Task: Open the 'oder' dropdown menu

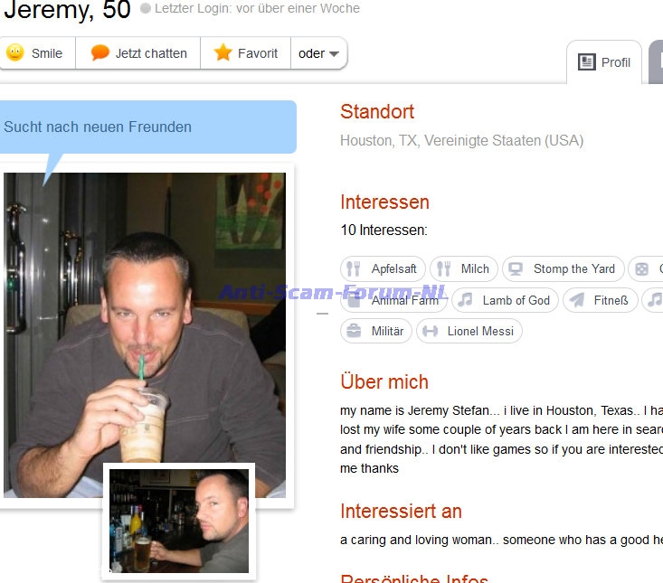Action: pos(318,53)
